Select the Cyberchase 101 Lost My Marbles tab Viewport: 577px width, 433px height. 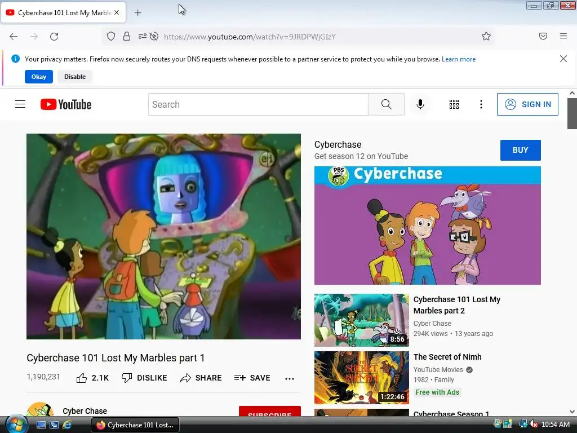tap(63, 12)
